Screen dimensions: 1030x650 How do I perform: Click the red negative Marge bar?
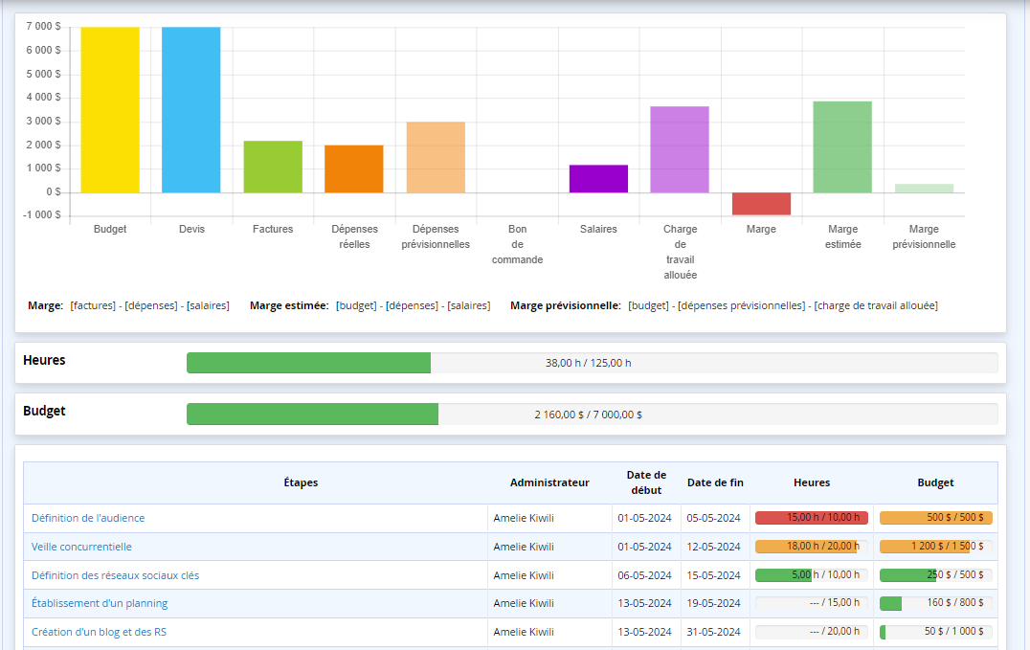pyautogui.click(x=761, y=203)
